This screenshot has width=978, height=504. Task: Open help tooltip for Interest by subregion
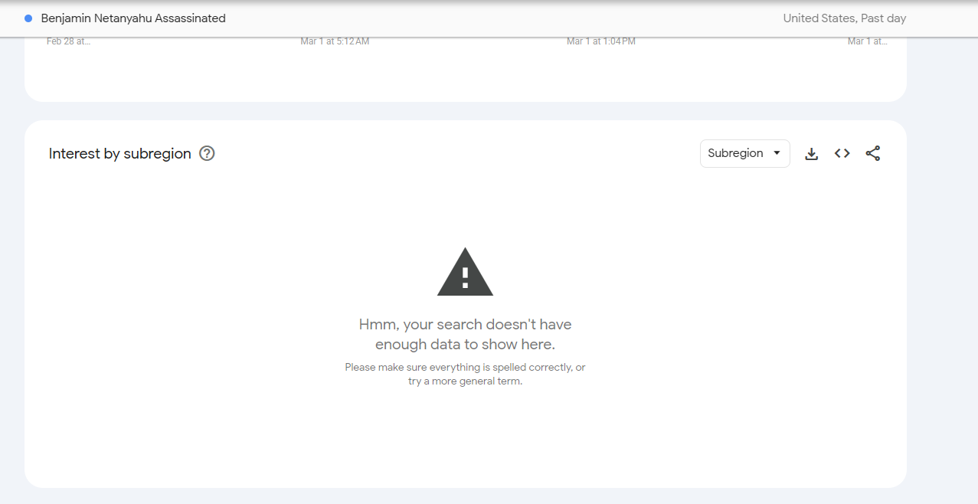point(207,153)
